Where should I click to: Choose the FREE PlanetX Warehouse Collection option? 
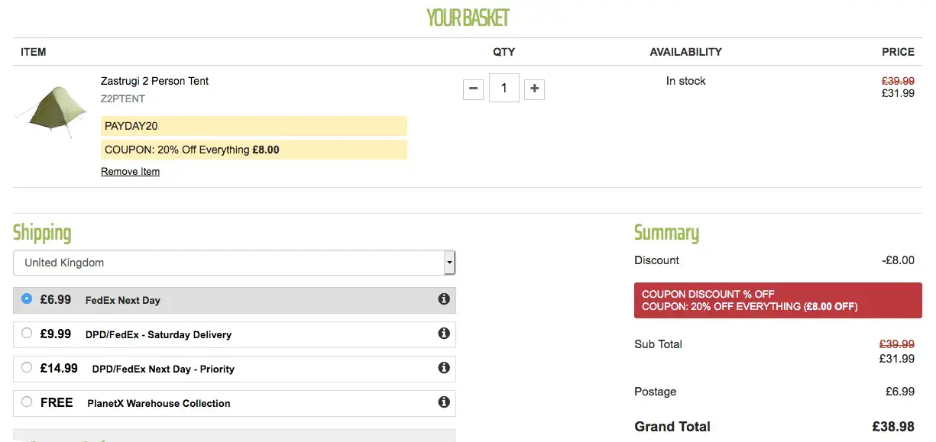pyautogui.click(x=27, y=402)
